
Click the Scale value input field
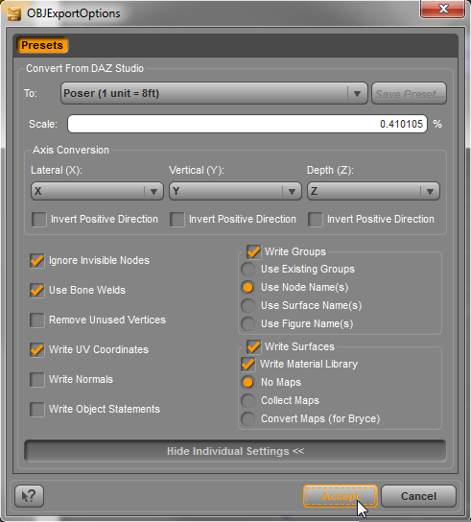[x=247, y=124]
